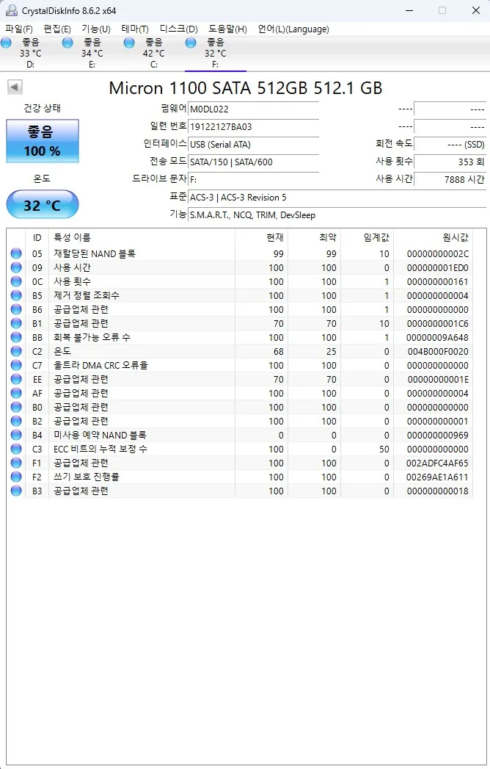This screenshot has height=769, width=490.
Task: Click raw value 002ADFC4AF65
Action: point(437,463)
